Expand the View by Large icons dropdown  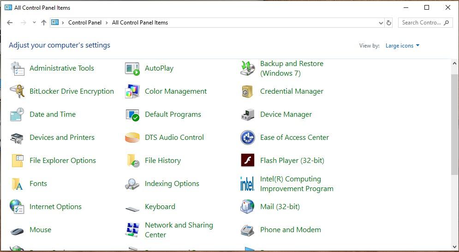click(x=402, y=46)
